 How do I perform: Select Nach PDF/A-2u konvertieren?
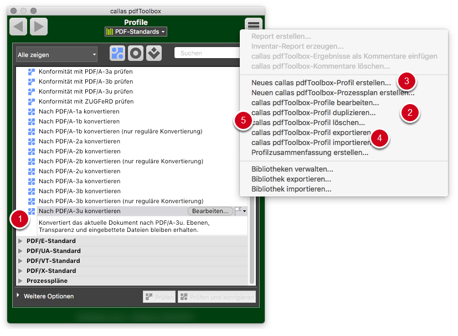[x=79, y=171]
